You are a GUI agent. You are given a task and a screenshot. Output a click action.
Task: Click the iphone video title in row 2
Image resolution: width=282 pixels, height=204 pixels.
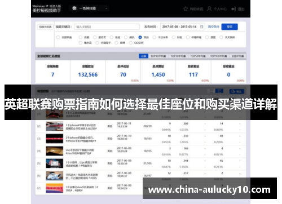pyautogui.click(x=81, y=127)
